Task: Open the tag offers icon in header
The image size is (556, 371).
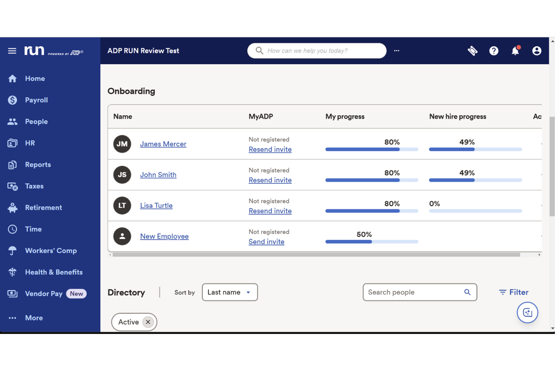Action: tap(473, 51)
